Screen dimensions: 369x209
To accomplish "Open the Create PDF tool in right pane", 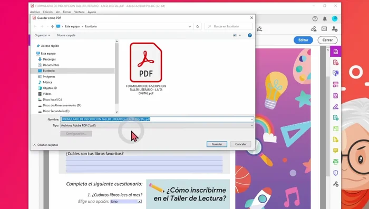I will (x=336, y=63).
